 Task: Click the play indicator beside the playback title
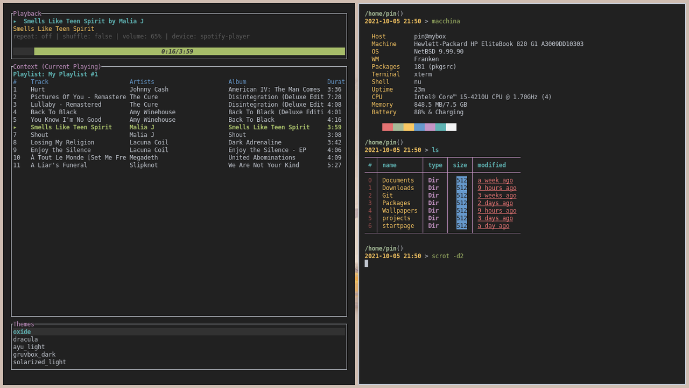coord(15,22)
